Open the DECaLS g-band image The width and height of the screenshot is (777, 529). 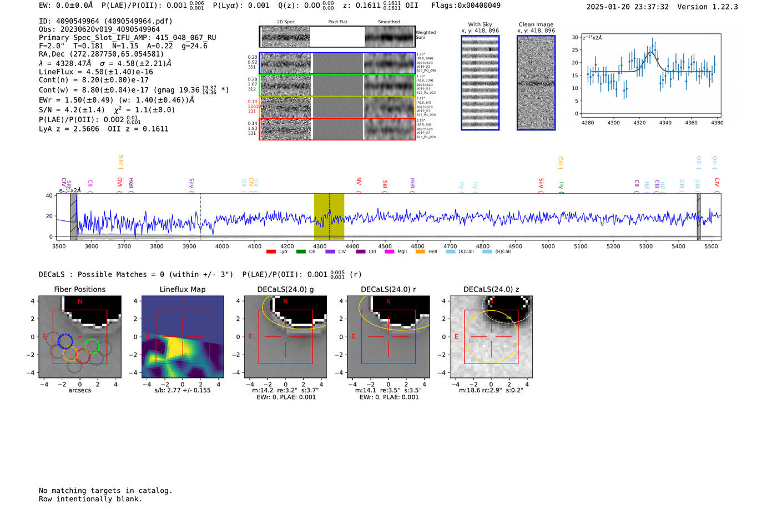coord(285,337)
